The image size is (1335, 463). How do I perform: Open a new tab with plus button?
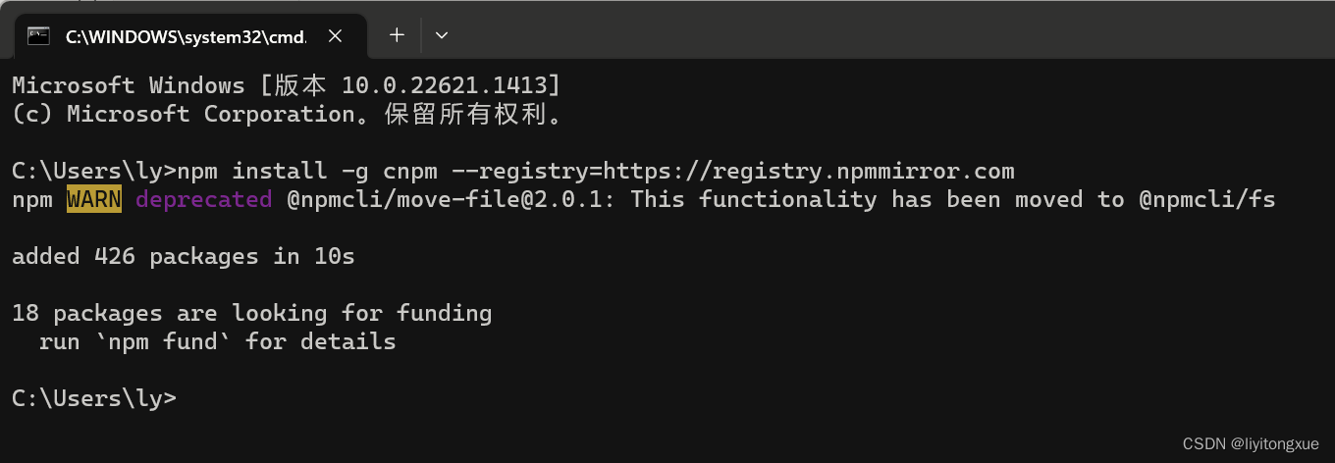point(397,35)
